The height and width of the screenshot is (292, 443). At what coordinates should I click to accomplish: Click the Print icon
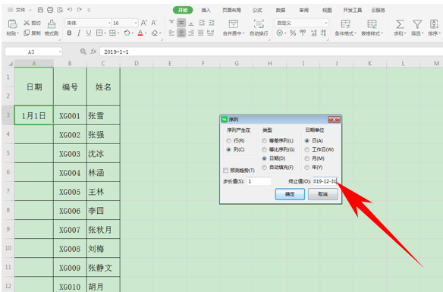50,10
